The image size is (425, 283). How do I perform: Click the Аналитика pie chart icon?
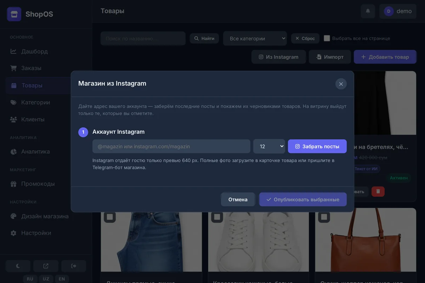(13, 151)
